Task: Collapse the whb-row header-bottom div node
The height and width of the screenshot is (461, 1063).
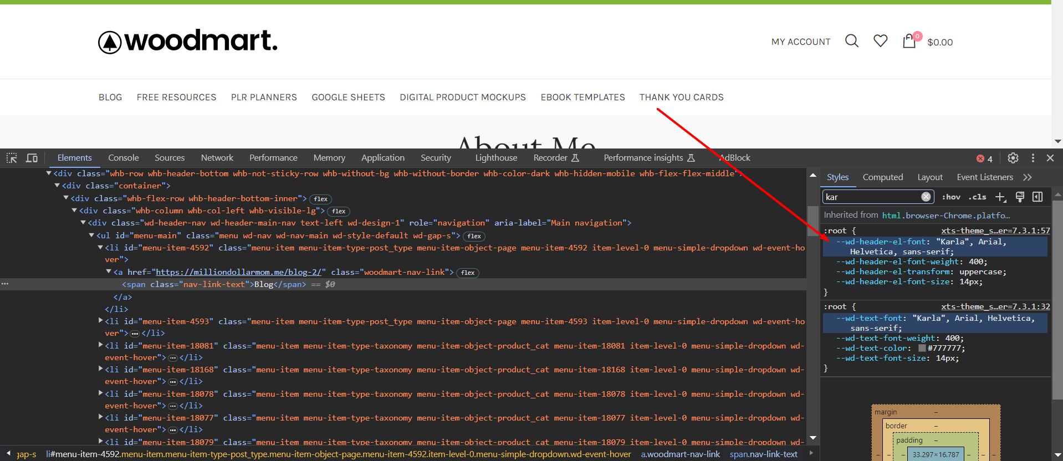Action: (x=49, y=173)
